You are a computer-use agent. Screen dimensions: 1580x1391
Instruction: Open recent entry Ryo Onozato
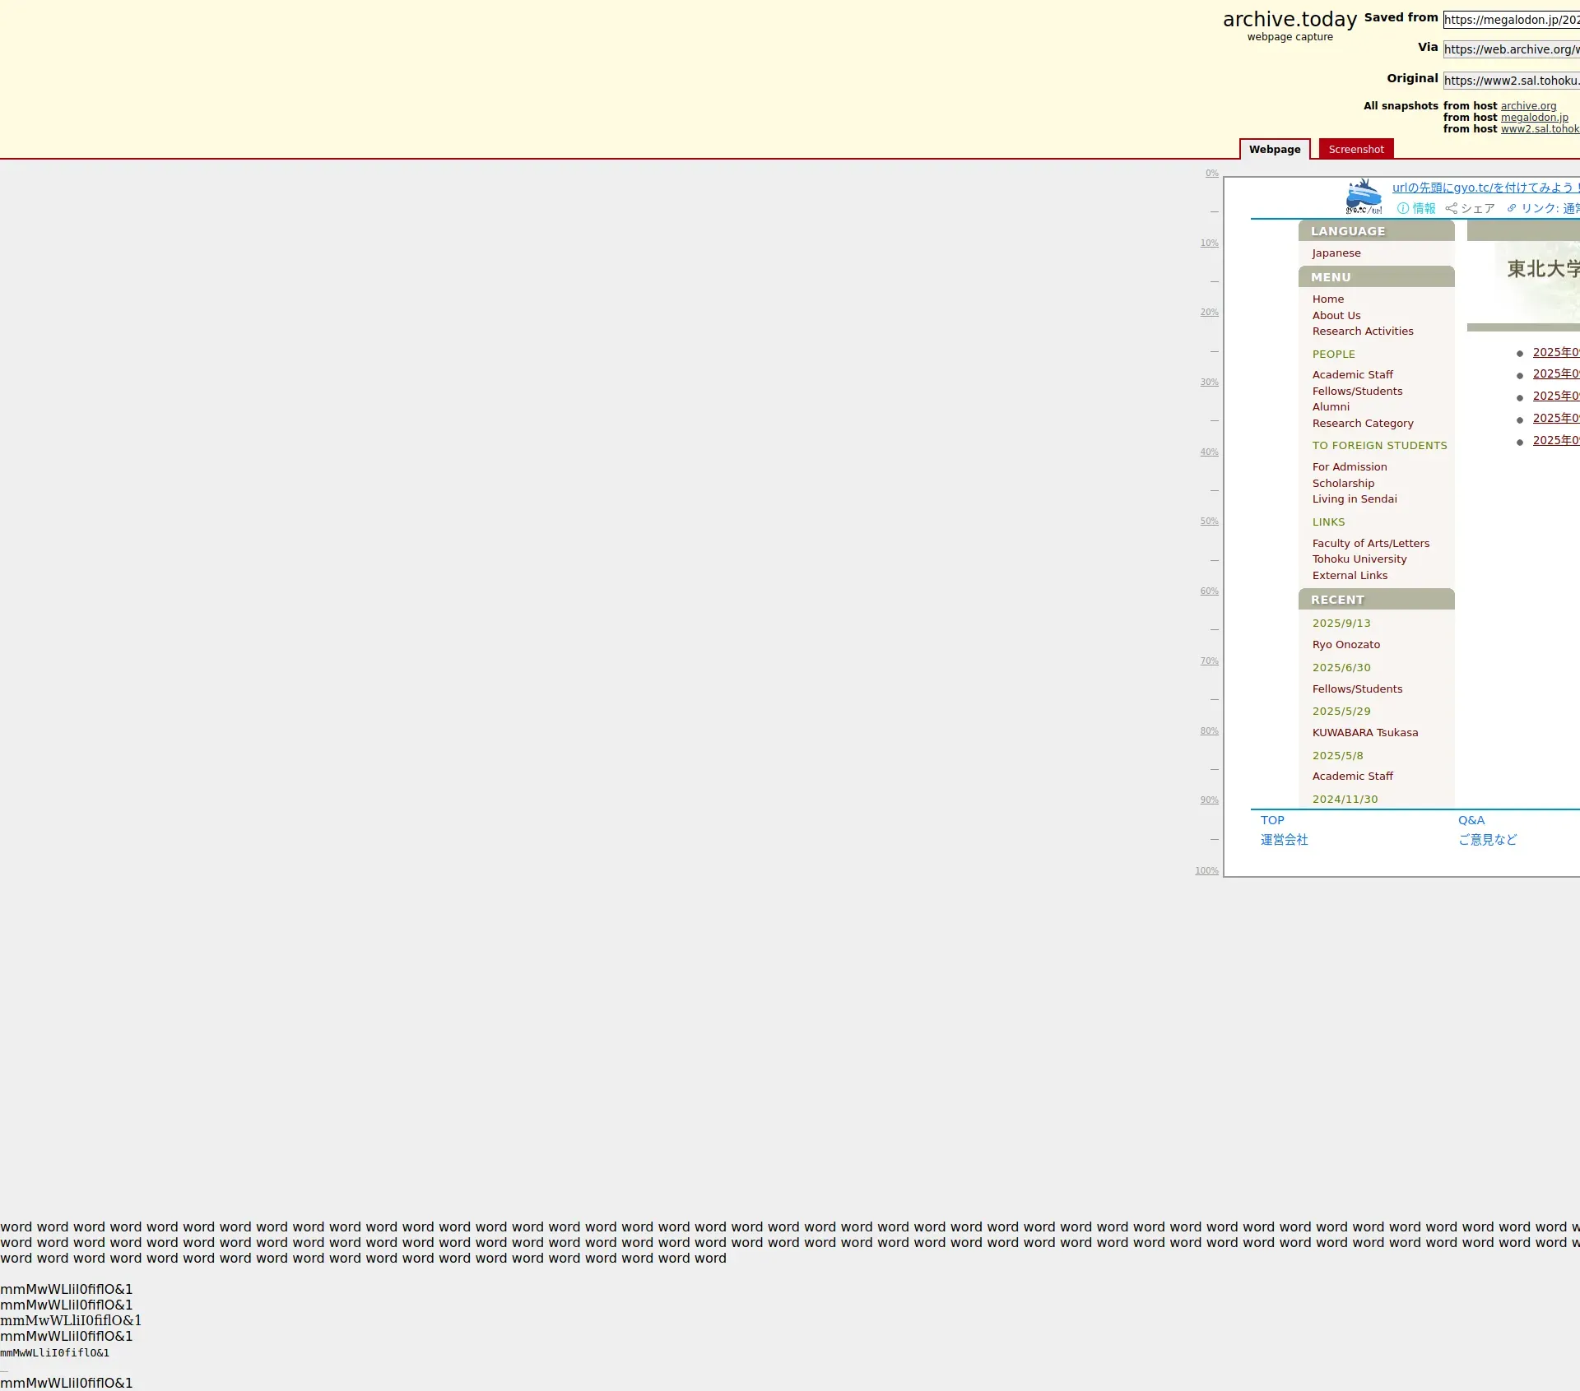[1345, 645]
